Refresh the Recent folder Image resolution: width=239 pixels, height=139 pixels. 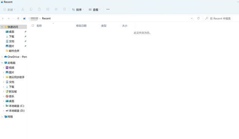click(198, 18)
